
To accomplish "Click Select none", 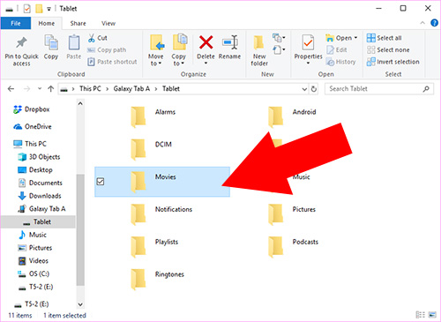I will click(388, 50).
